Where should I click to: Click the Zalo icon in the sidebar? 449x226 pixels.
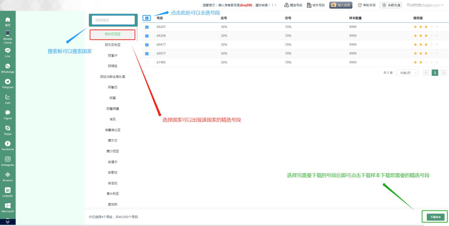[x=8, y=99]
